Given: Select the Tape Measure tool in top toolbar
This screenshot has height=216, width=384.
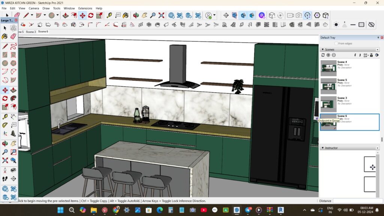Looking at the screenshot, I should 109,15.
